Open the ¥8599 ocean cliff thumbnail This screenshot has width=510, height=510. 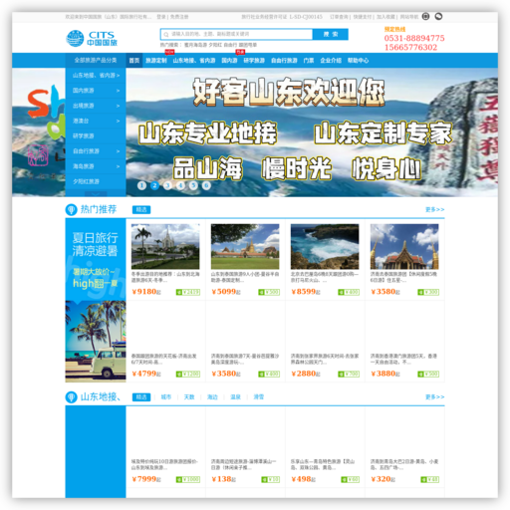point(325,246)
